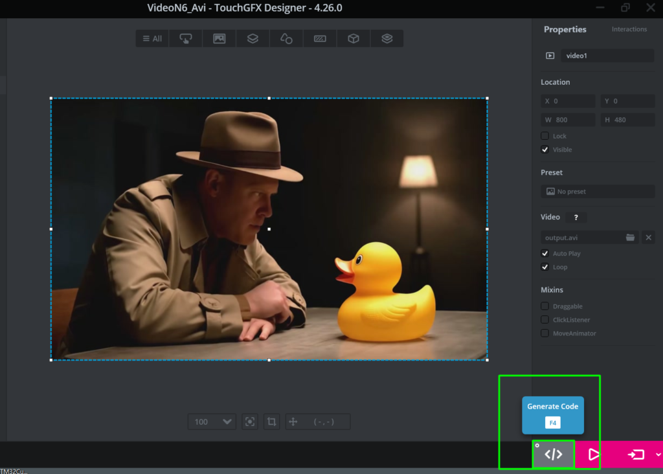Enable the Lock checkbox
663x474 pixels.
click(545, 136)
